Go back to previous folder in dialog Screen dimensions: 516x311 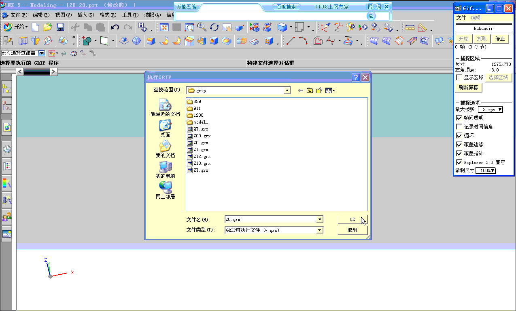coord(300,90)
